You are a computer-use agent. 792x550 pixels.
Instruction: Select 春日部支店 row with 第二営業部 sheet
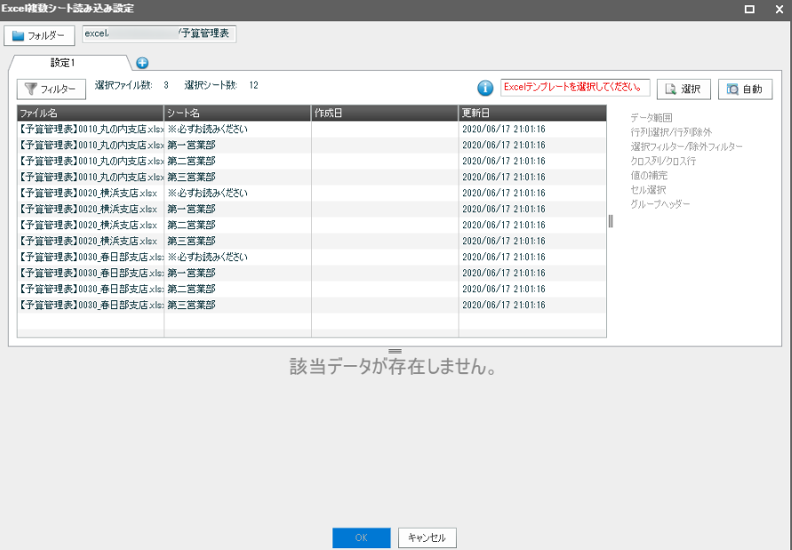[312, 290]
